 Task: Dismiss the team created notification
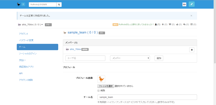coord(191,16)
